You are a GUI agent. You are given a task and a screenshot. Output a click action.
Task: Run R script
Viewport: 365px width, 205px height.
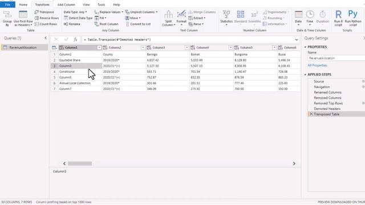[338, 18]
